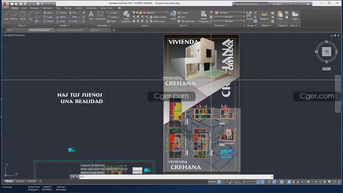Click Match Layer button

click(157, 21)
